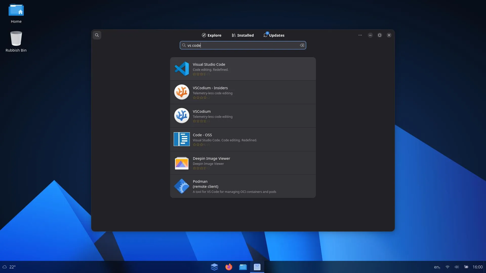Image resolution: width=486 pixels, height=273 pixels.
Task: Toggle the search button in the header
Action: 97,35
